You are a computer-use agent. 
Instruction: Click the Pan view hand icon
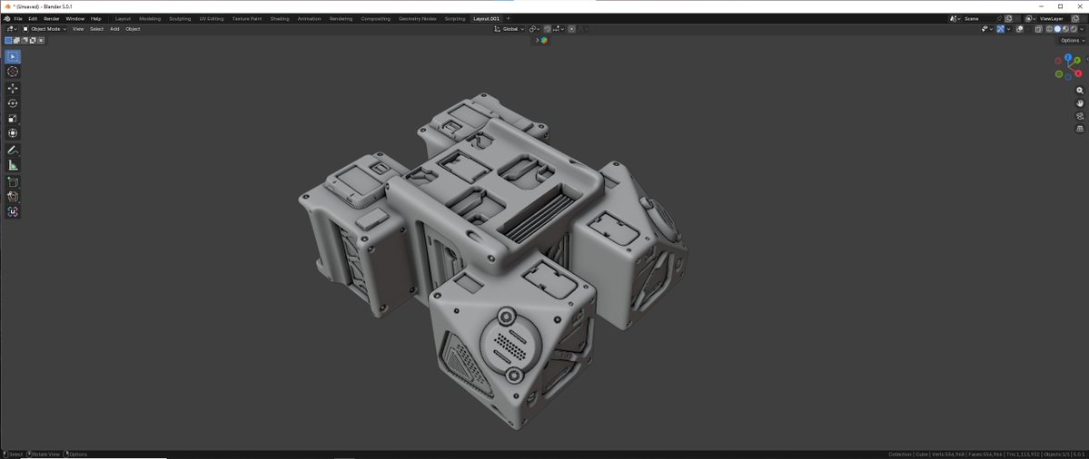tap(1079, 103)
